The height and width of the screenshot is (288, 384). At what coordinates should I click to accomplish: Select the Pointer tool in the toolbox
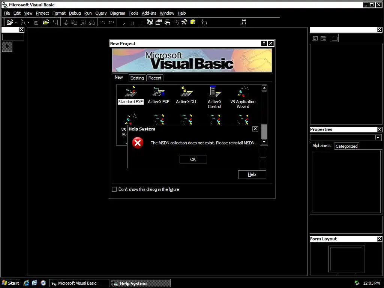[7, 46]
